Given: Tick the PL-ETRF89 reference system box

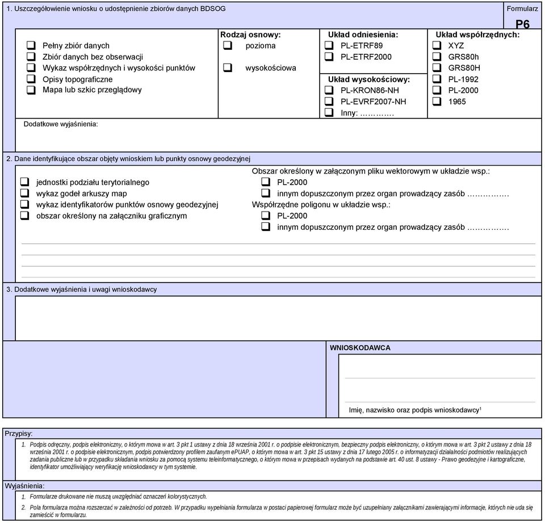Looking at the screenshot, I should point(329,45).
